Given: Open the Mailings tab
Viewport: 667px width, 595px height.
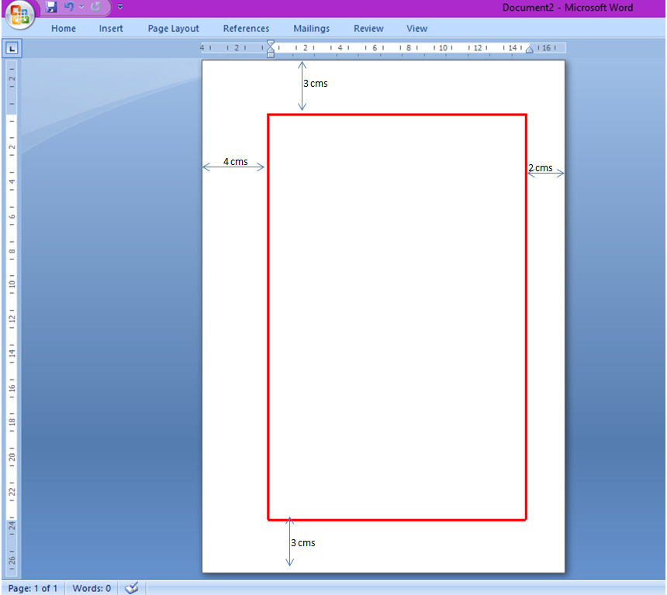Looking at the screenshot, I should (x=311, y=28).
